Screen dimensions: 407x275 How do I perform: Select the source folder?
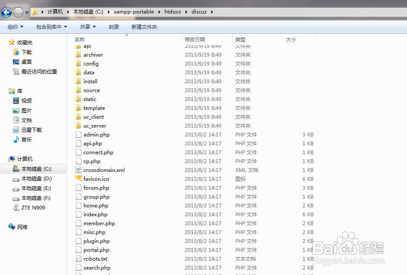(x=92, y=90)
